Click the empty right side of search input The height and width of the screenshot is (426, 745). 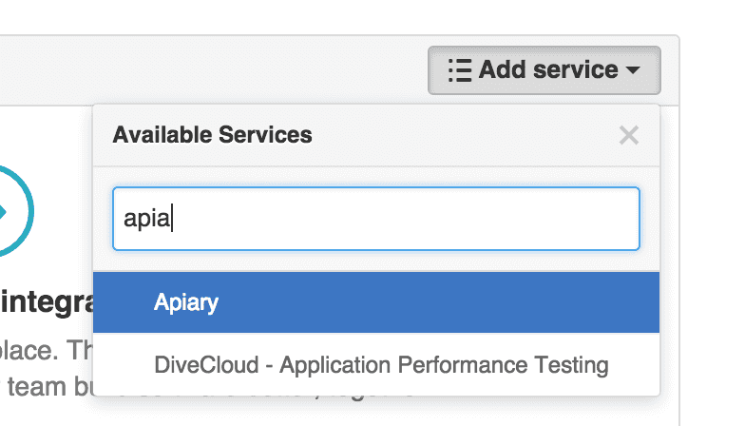(x=532, y=219)
